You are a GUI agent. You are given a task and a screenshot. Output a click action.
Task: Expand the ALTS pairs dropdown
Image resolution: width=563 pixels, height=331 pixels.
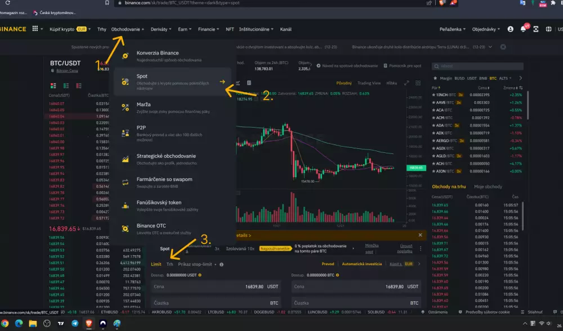coord(505,78)
